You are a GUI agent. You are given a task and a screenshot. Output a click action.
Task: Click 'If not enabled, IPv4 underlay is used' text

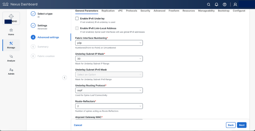tap(98, 22)
